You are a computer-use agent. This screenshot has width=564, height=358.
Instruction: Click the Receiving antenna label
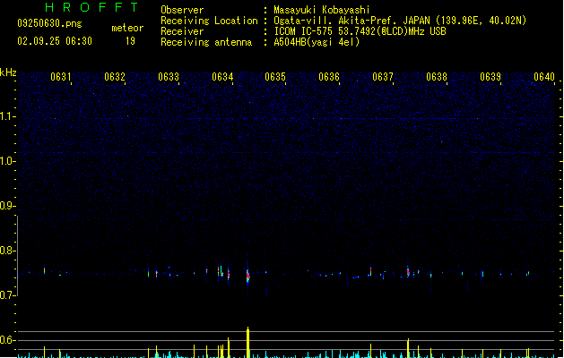click(206, 42)
